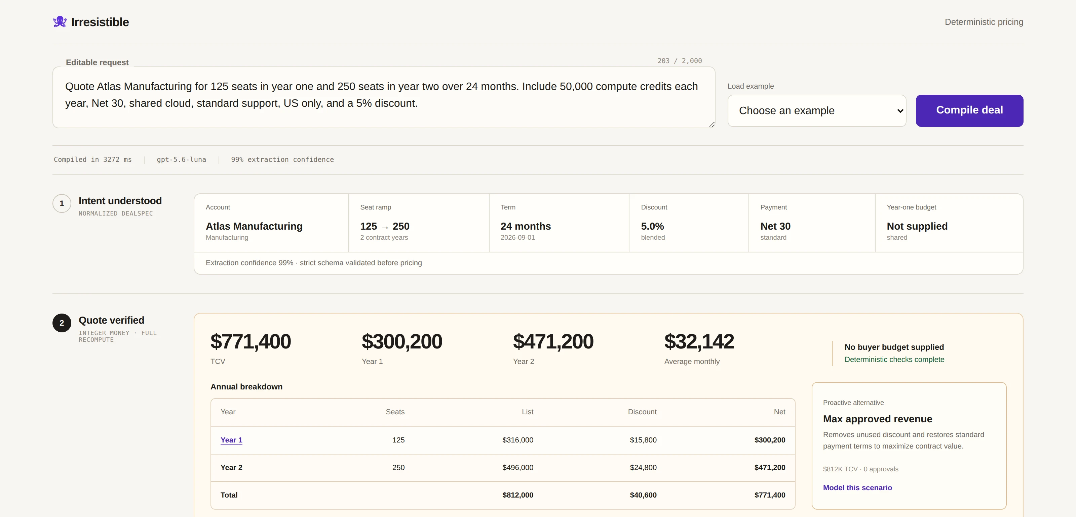This screenshot has height=517, width=1076.
Task: Click the Quote verified heading
Action: coord(111,320)
